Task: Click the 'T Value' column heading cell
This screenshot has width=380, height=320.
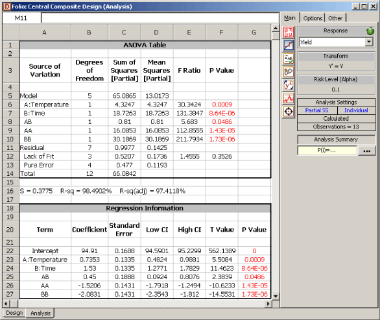Action: [222, 230]
